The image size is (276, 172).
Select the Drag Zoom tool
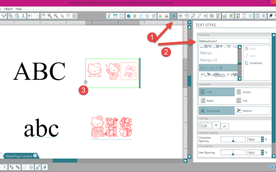click(68, 16)
